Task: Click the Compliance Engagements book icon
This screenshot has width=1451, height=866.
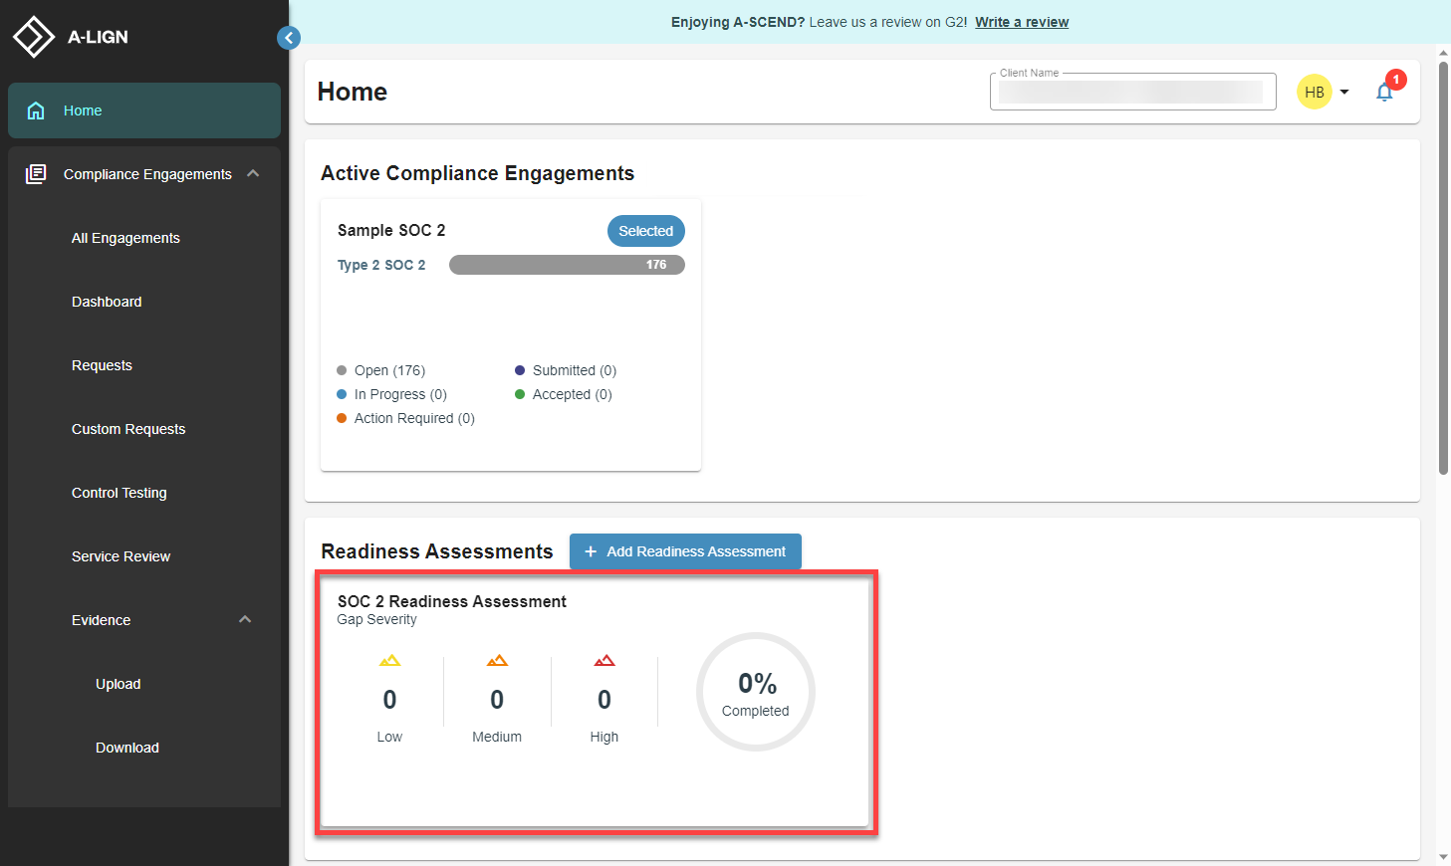Action: pos(36,173)
